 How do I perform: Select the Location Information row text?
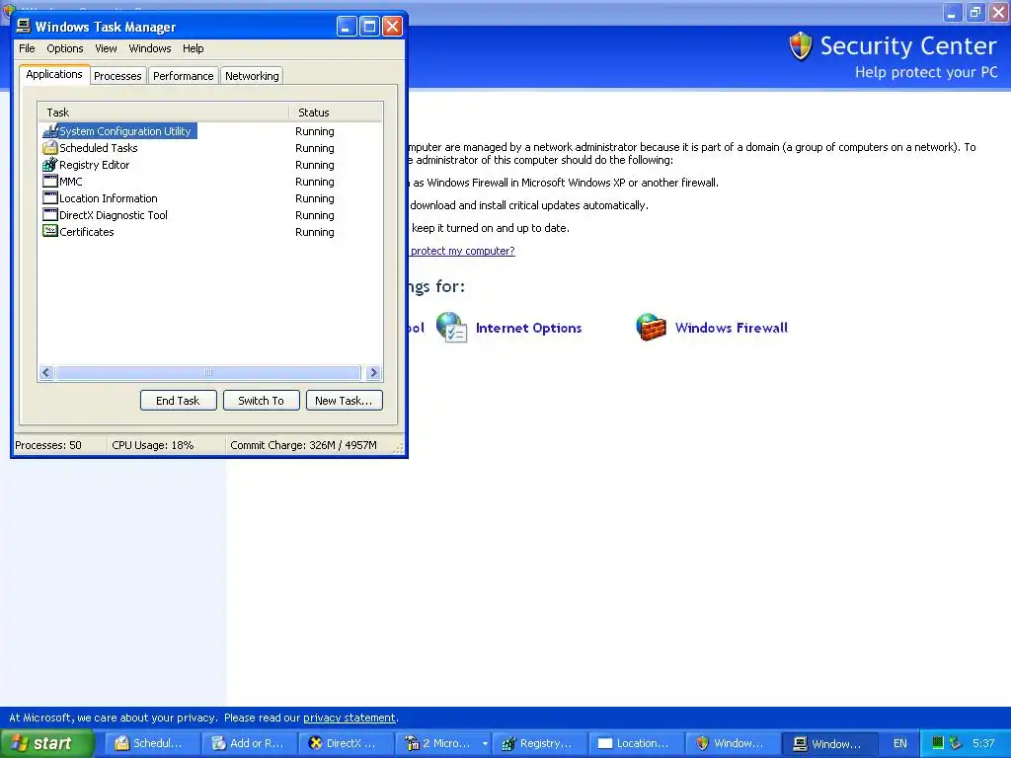tap(109, 197)
